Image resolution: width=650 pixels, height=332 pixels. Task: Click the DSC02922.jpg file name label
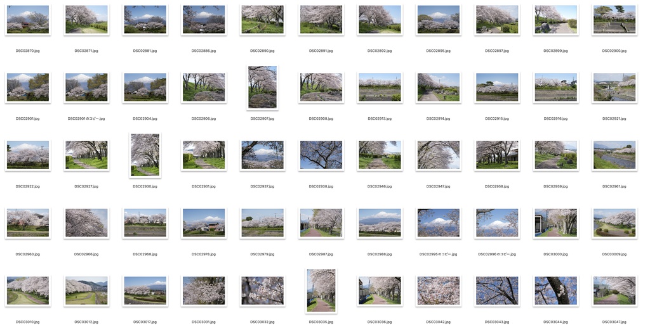point(28,187)
